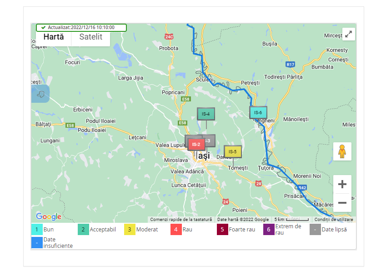This screenshot has height=276, width=376.
Task: Zoom in with the plus button
Action: click(x=342, y=184)
